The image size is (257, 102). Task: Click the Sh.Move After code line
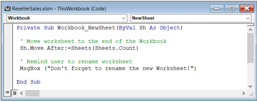pyautogui.click(x=79, y=48)
